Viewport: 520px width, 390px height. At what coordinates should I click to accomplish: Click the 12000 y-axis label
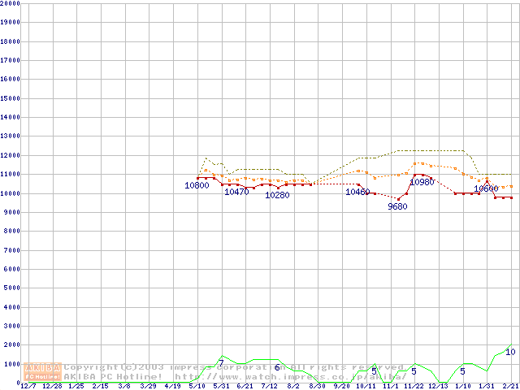11,155
